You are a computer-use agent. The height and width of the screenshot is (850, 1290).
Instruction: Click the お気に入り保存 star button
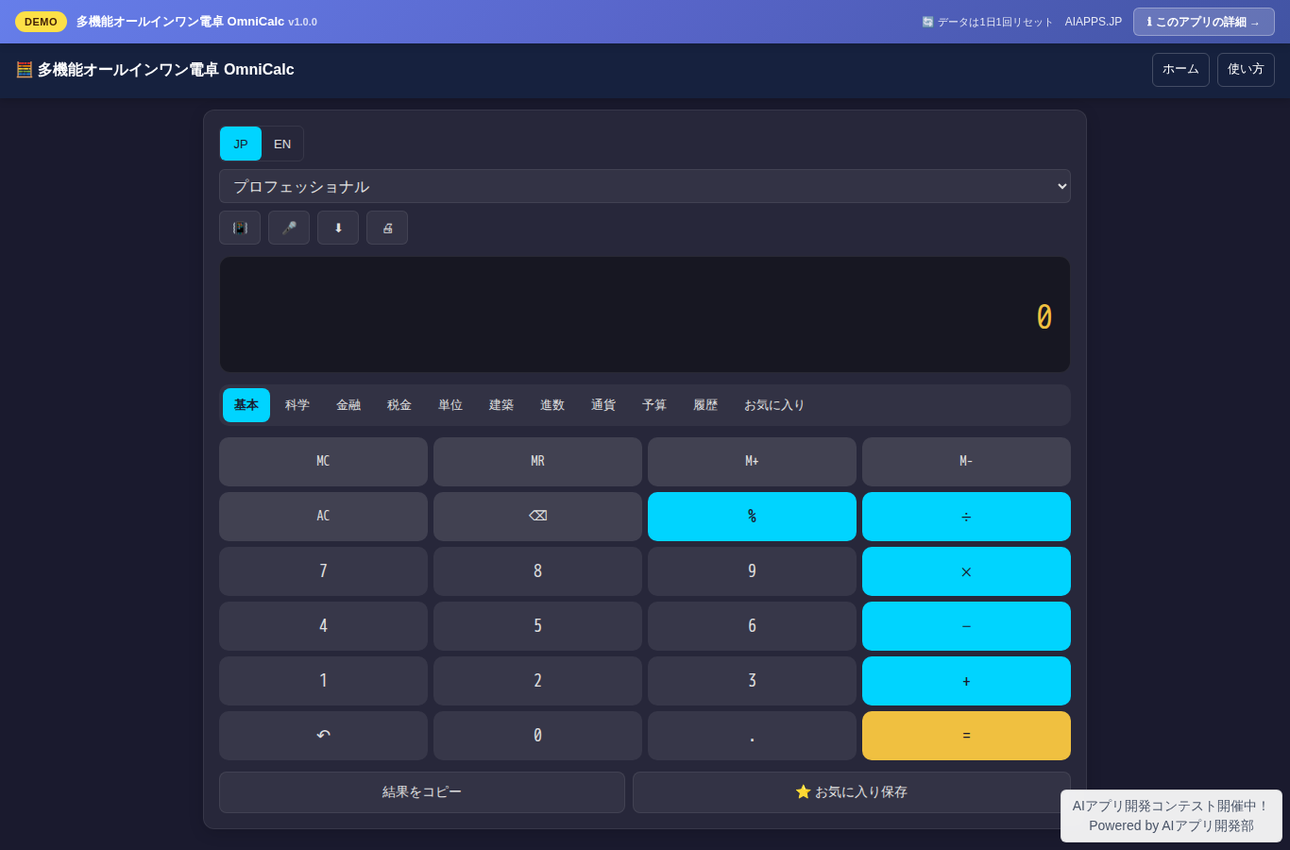point(851,792)
